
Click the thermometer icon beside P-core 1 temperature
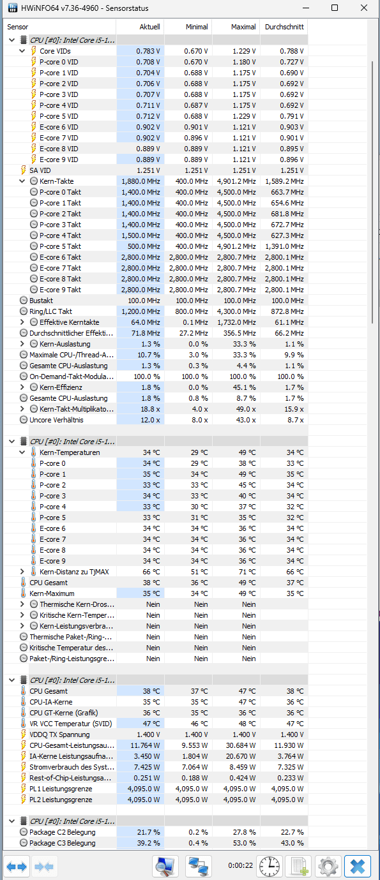pos(34,474)
